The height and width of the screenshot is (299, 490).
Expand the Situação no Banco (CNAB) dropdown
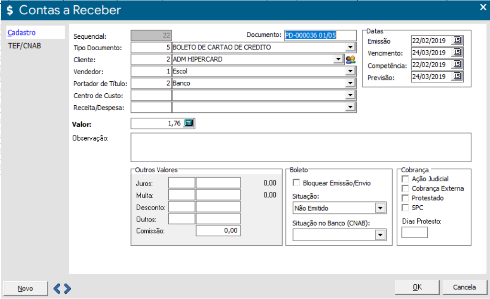tap(380, 235)
